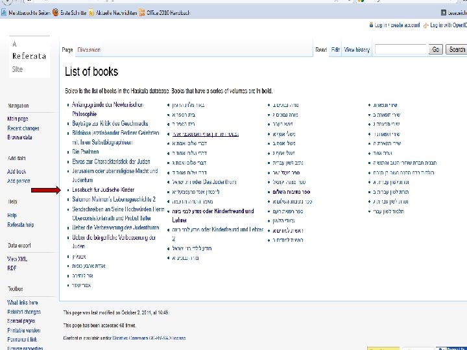467x350 pixels.
Task: Open Etwas zur Charackteristick der Juden
Action: click(x=111, y=161)
